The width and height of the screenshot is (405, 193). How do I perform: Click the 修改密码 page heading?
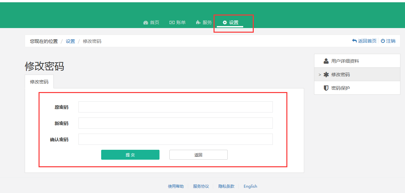44,66
